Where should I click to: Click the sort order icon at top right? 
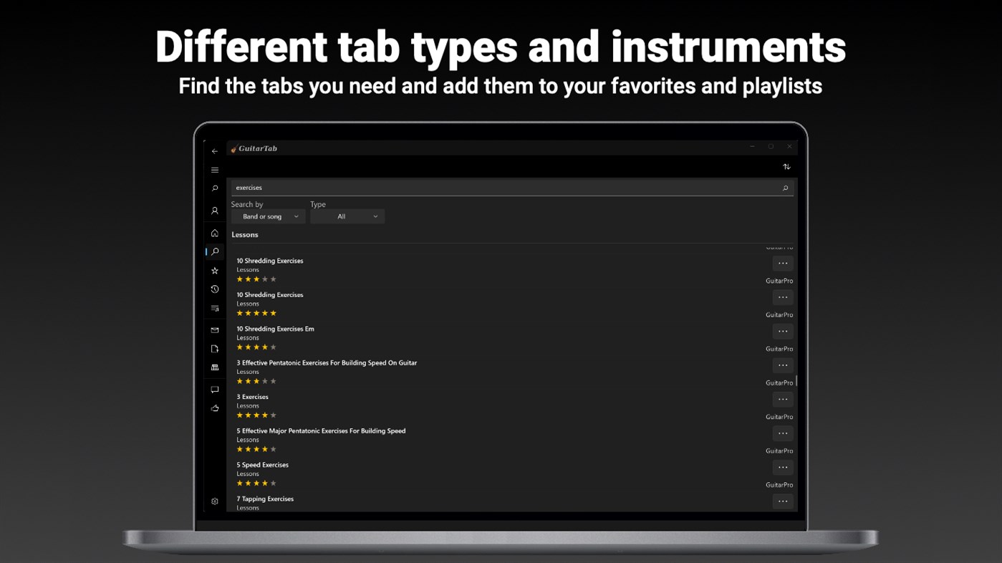coord(786,166)
